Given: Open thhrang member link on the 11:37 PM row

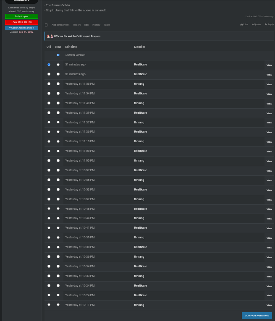Looking at the screenshot, I should coord(139,122).
